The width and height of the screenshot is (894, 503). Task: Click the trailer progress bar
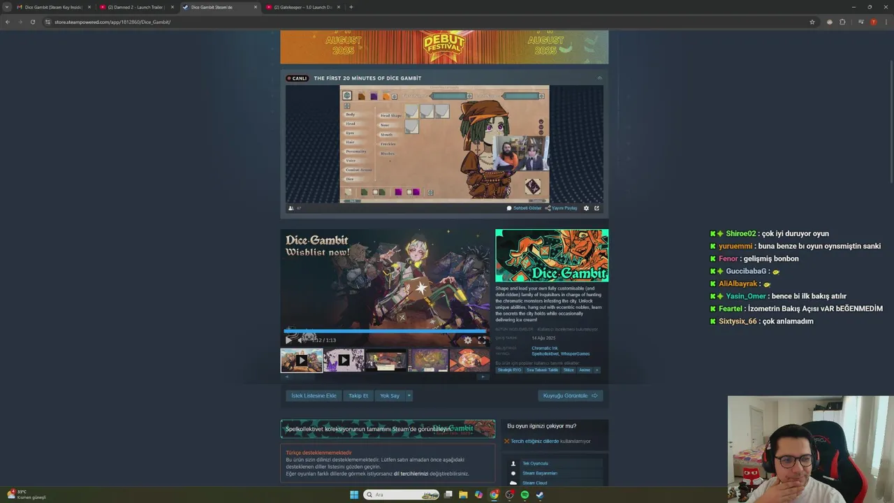pos(386,331)
